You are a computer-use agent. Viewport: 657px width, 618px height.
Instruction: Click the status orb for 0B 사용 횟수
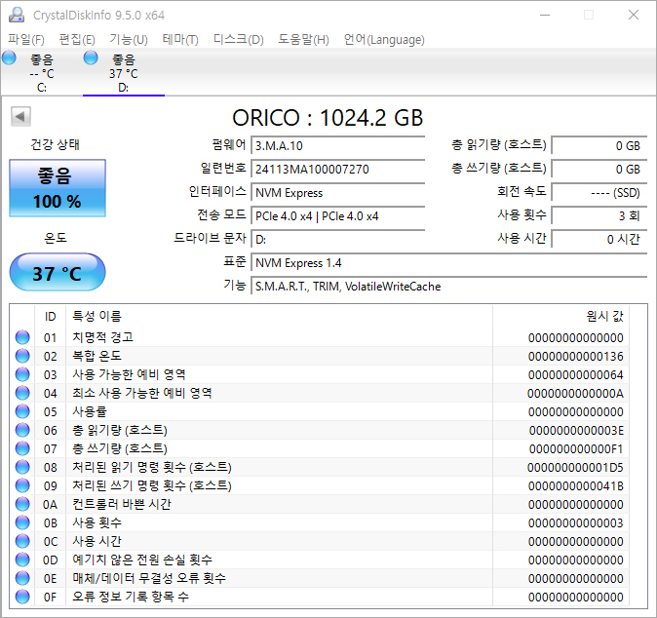(x=22, y=522)
